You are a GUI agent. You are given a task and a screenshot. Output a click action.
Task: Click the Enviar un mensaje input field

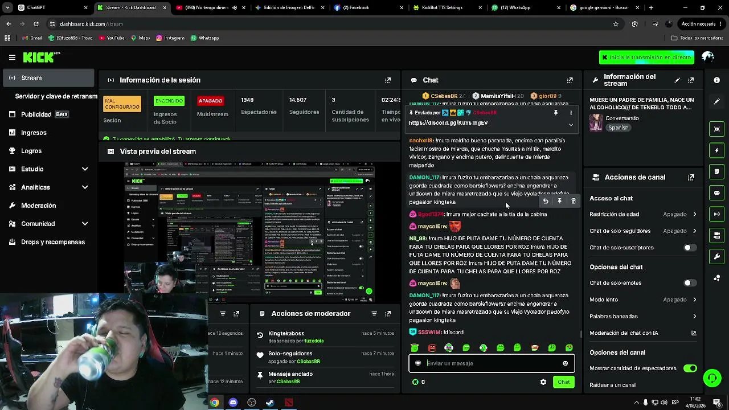point(492,363)
